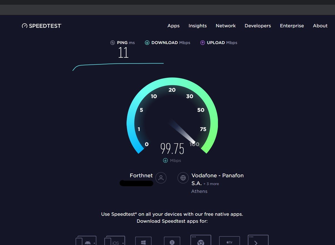Open the CLI app download icon
The width and height of the screenshot is (335, 245).
(258, 240)
